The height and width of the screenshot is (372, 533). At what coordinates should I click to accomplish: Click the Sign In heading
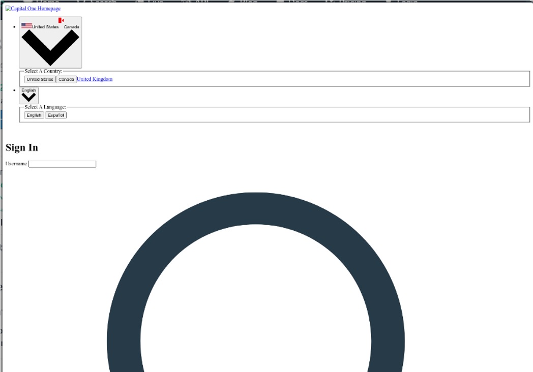click(x=22, y=148)
